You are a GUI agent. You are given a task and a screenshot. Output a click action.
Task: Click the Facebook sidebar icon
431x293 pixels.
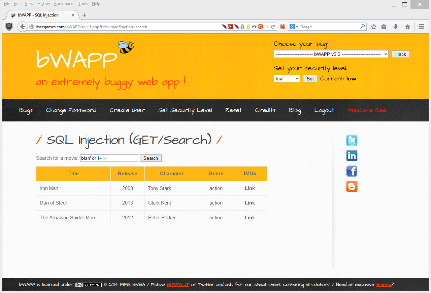[352, 171]
